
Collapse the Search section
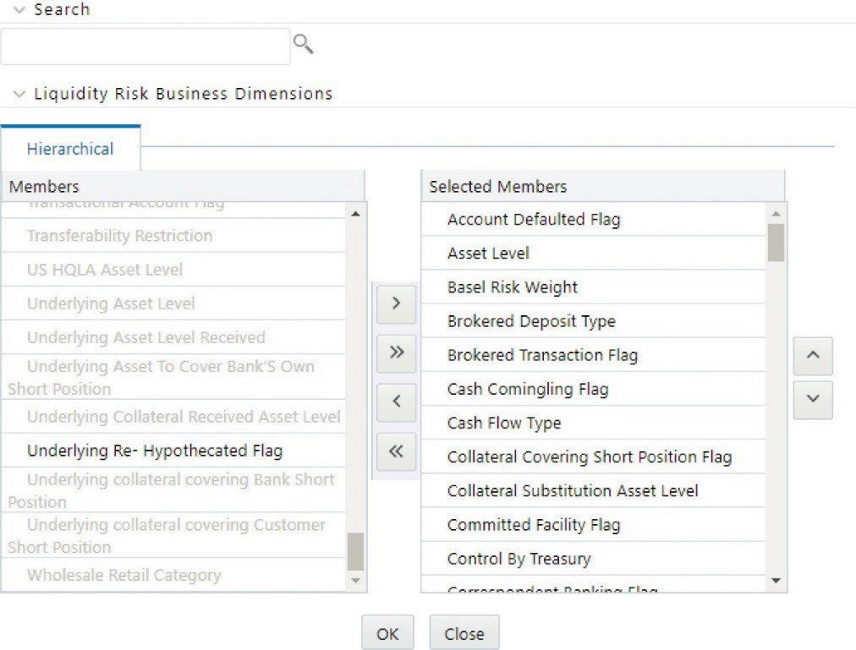pyautogui.click(x=19, y=10)
